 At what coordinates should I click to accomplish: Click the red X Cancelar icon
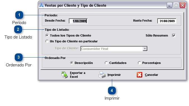pos(139,75)
